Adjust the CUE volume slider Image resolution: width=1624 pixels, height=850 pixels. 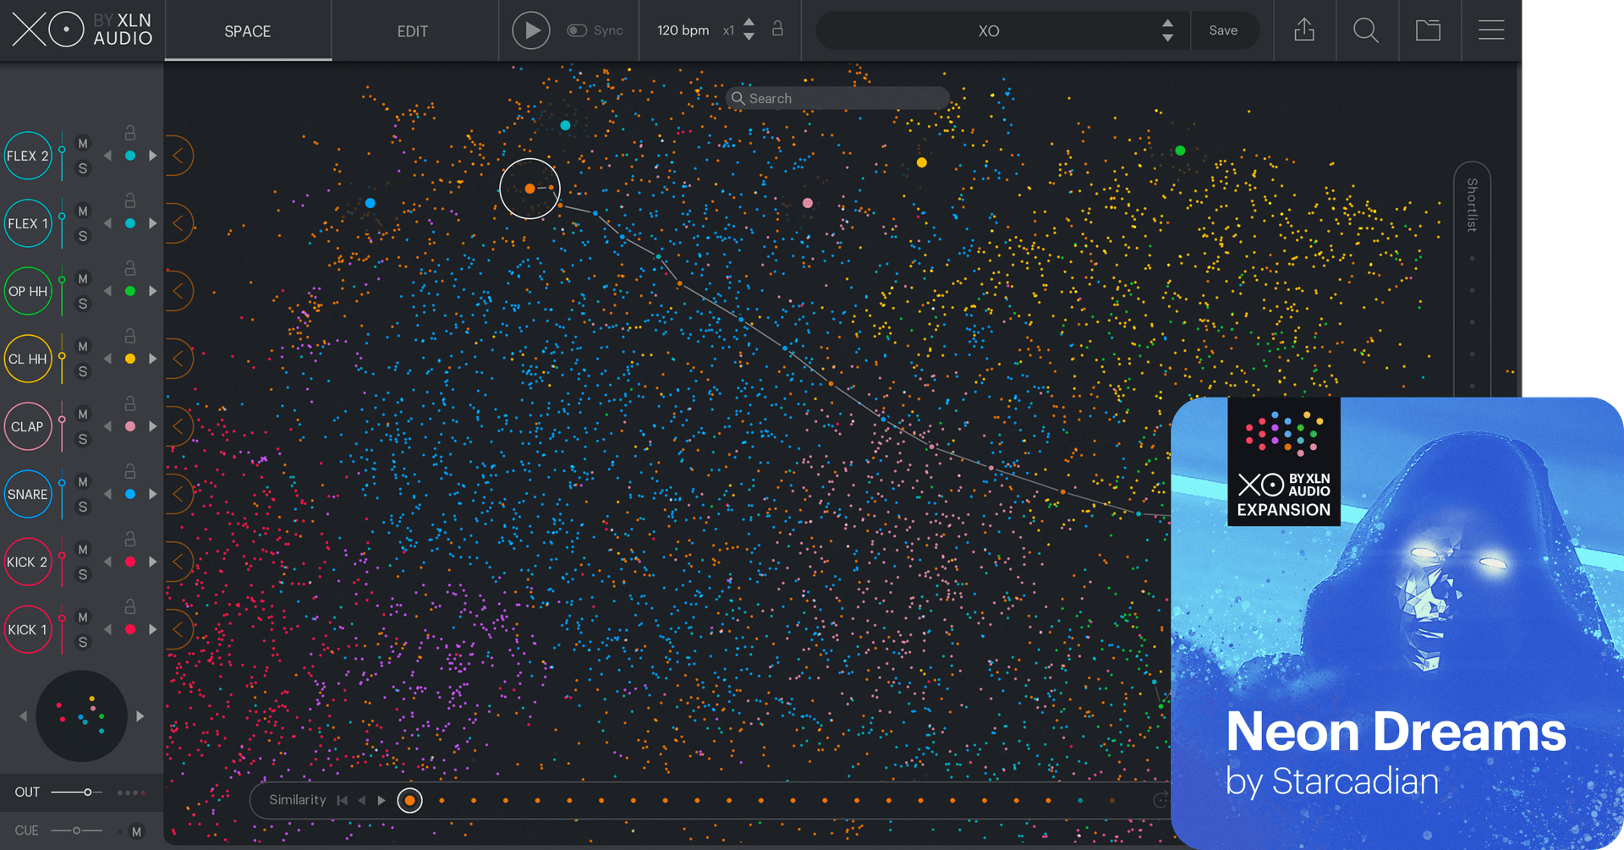point(76,831)
